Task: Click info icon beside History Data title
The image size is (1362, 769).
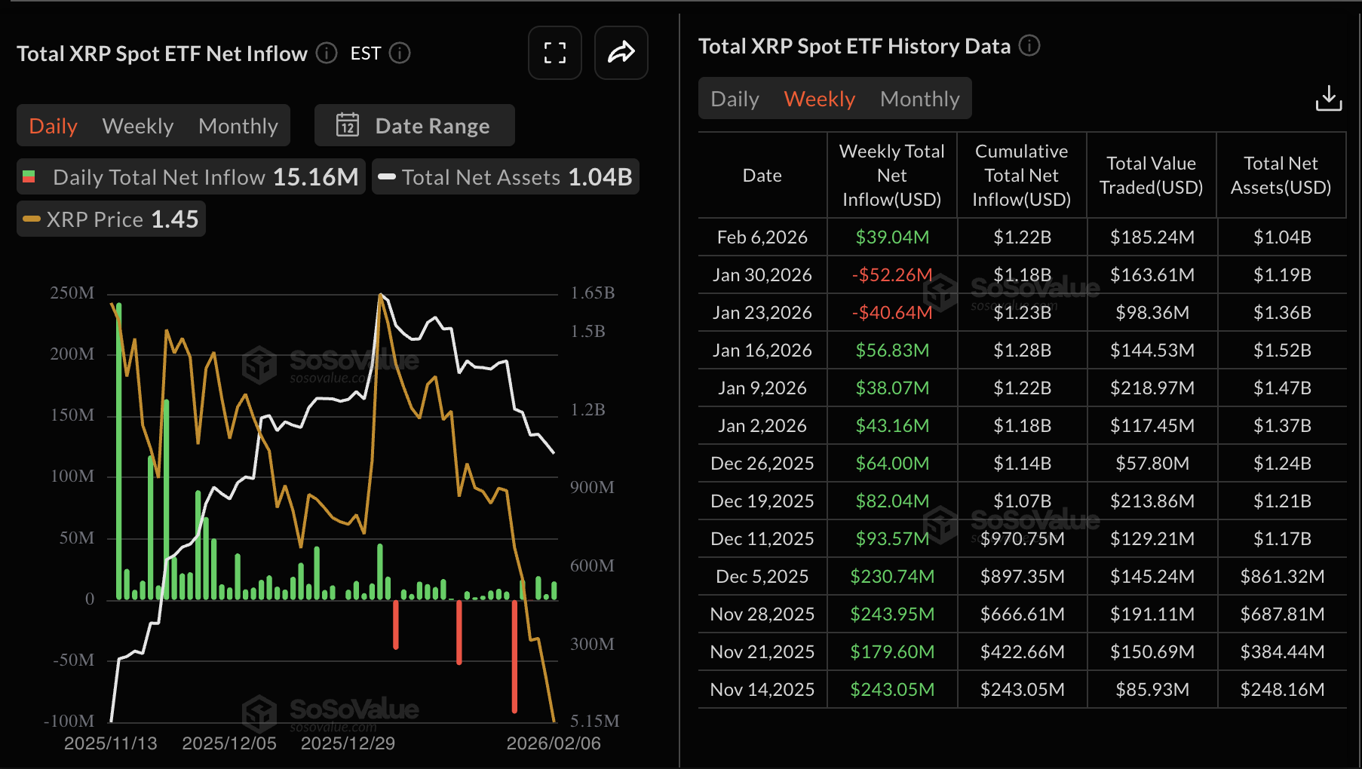Action: click(1029, 46)
